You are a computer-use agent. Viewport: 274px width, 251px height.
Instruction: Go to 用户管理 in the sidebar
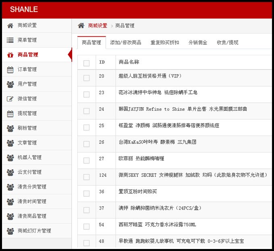[x=37, y=84]
